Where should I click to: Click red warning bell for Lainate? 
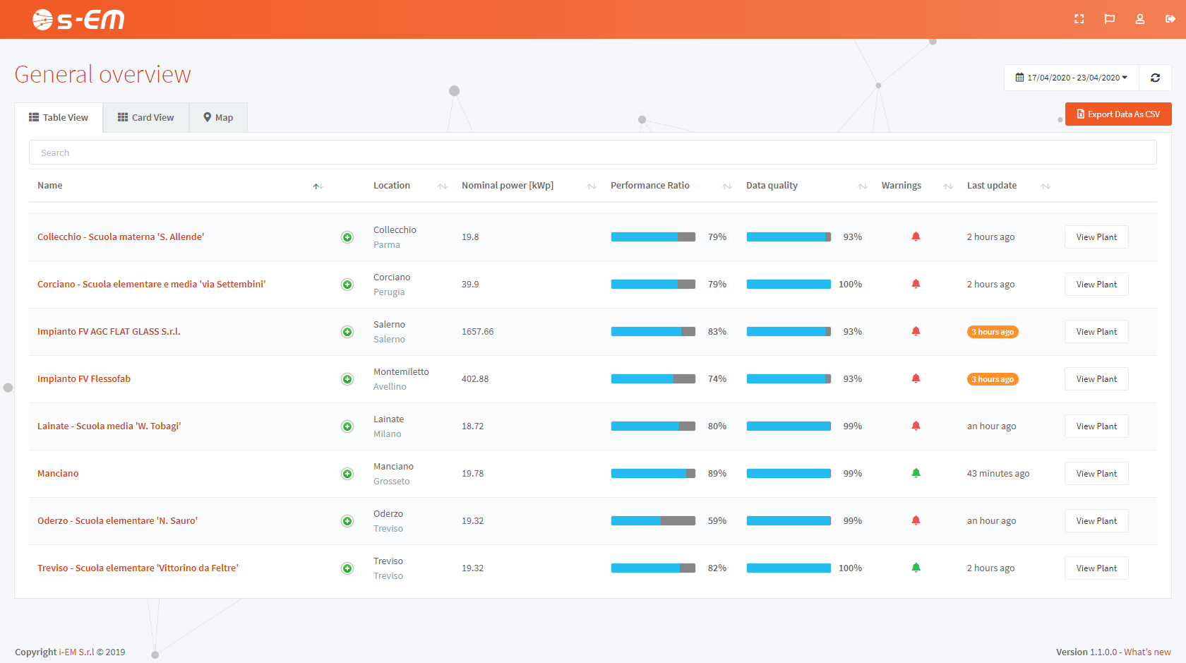pyautogui.click(x=916, y=426)
